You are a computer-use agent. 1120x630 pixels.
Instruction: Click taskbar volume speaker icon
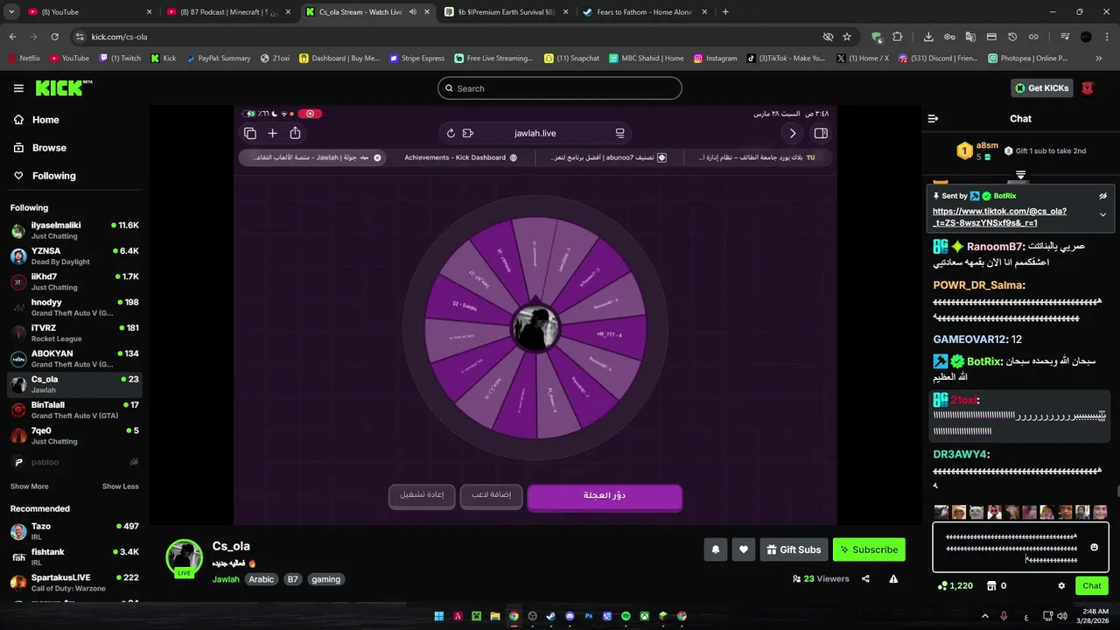[x=1061, y=616]
